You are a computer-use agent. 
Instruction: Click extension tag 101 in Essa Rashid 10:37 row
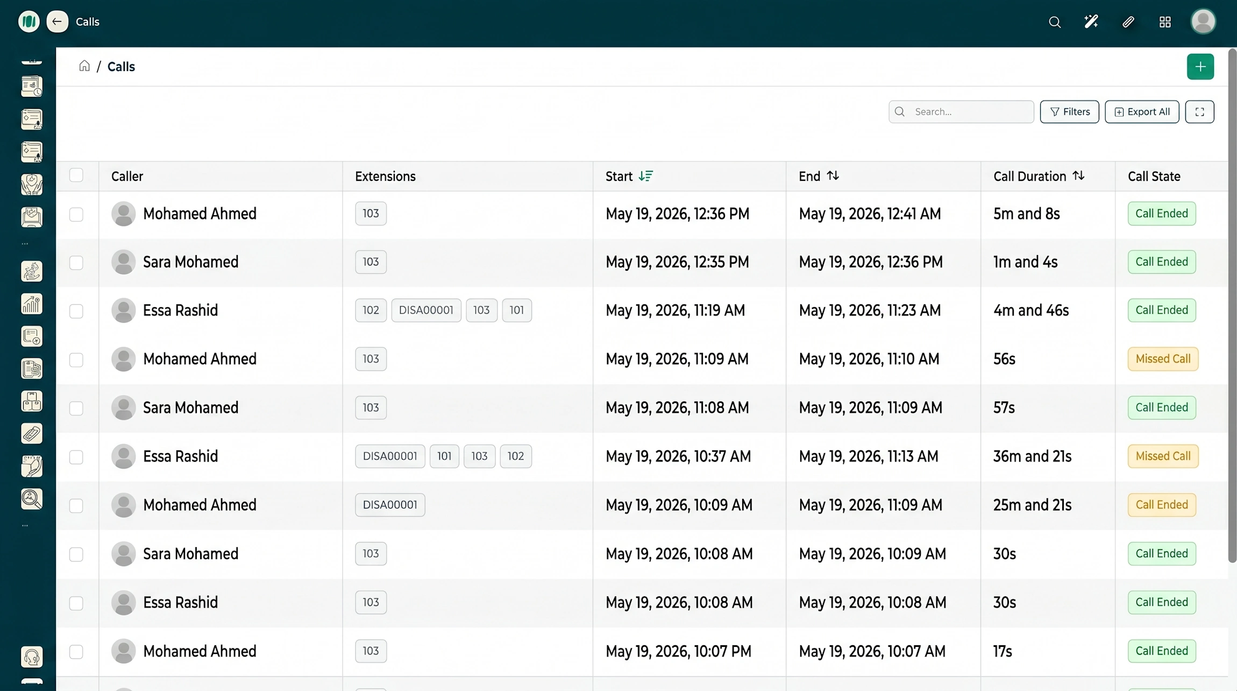(444, 456)
